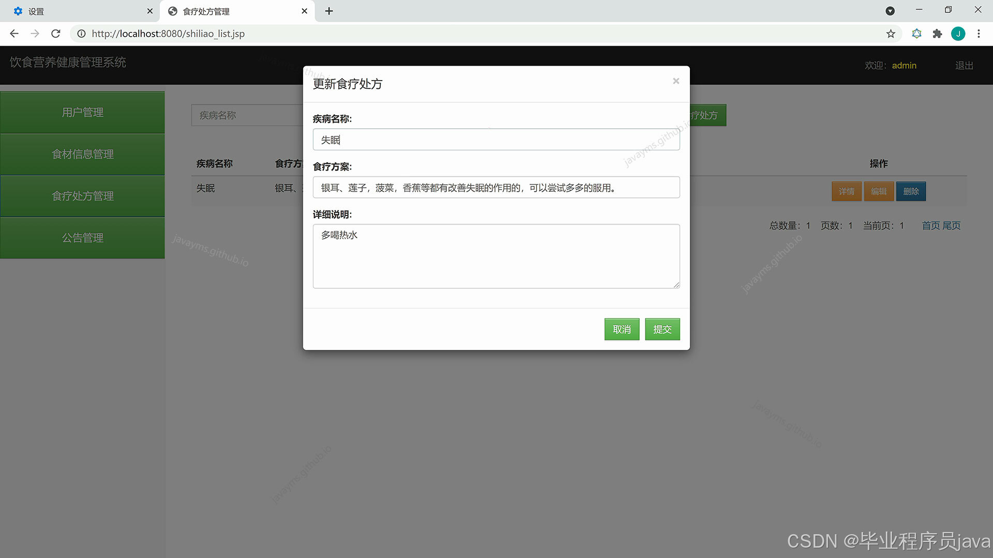Click the green 疗处方 add button
The width and height of the screenshot is (993, 558).
tap(707, 115)
